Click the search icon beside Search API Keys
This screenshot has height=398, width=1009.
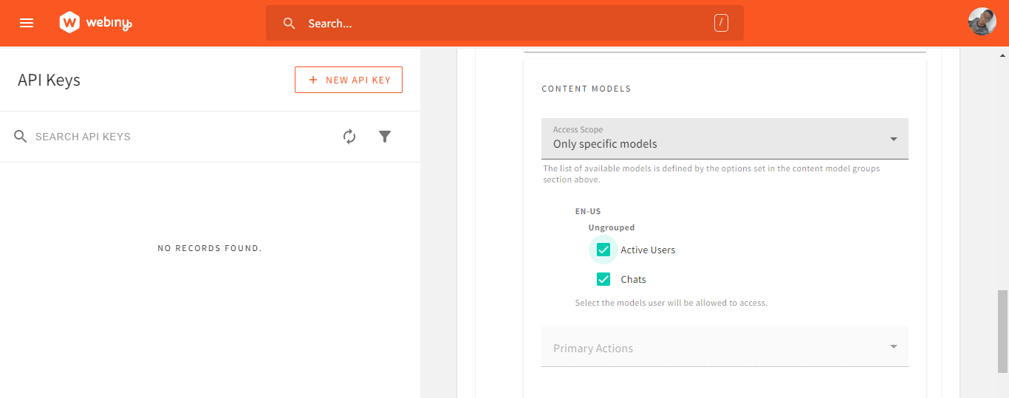[21, 137]
